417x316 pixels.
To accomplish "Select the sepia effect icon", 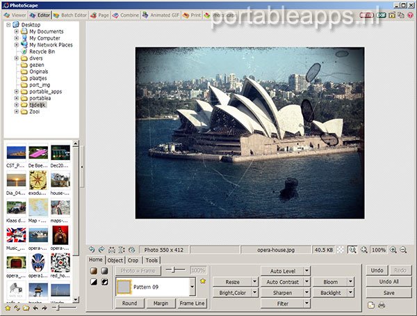I will click(93, 270).
